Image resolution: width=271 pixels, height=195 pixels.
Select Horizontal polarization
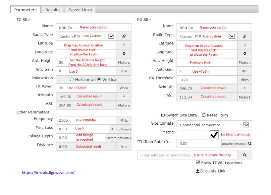click(x=72, y=80)
